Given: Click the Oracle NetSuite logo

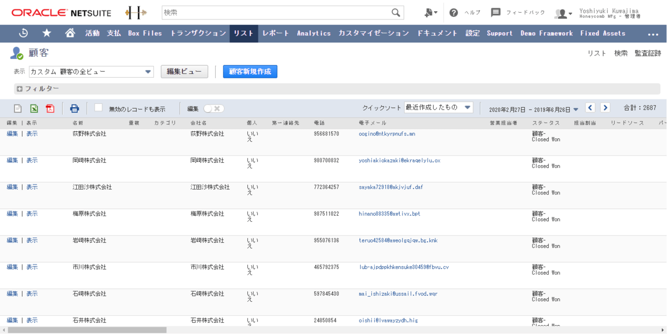Looking at the screenshot, I should coord(61,12).
